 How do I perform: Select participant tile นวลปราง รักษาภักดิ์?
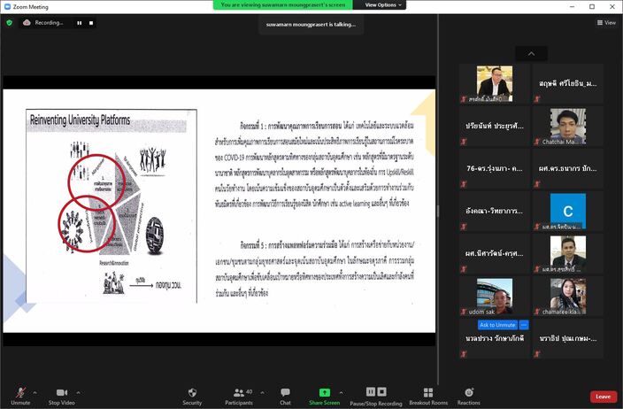pos(495,339)
